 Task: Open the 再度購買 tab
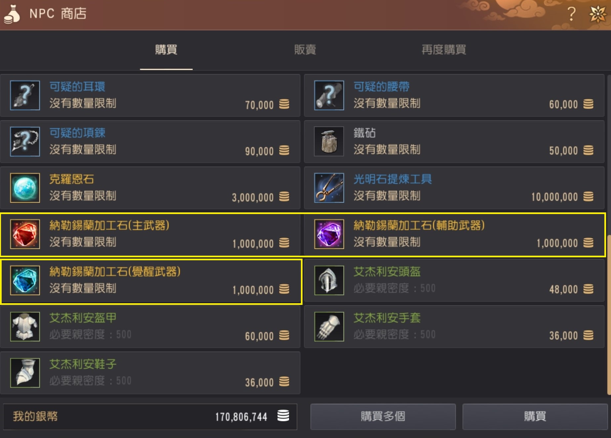coord(444,50)
